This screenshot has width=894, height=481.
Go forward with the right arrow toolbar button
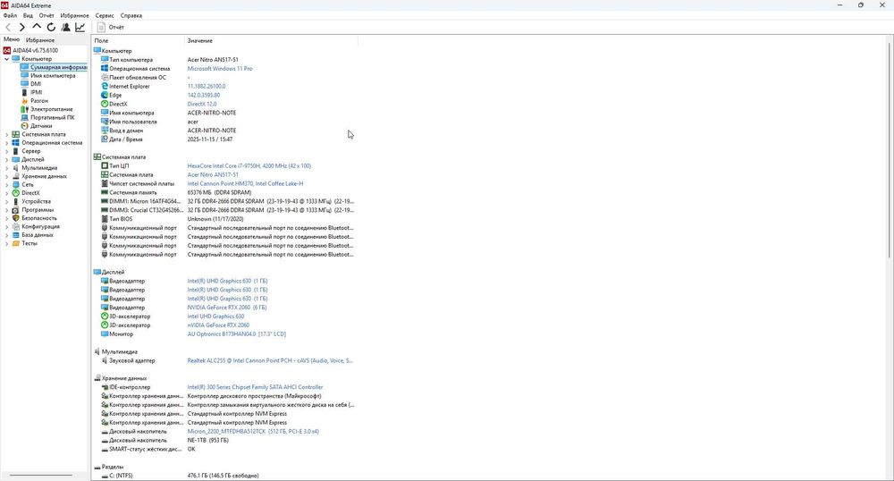point(22,28)
